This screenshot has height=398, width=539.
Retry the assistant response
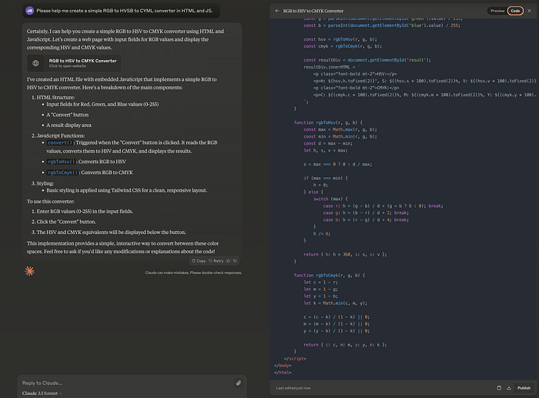[x=216, y=261]
